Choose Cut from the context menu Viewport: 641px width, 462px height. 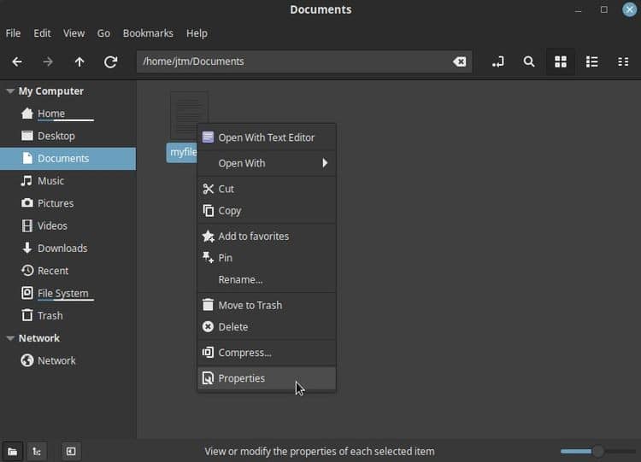coord(267,189)
